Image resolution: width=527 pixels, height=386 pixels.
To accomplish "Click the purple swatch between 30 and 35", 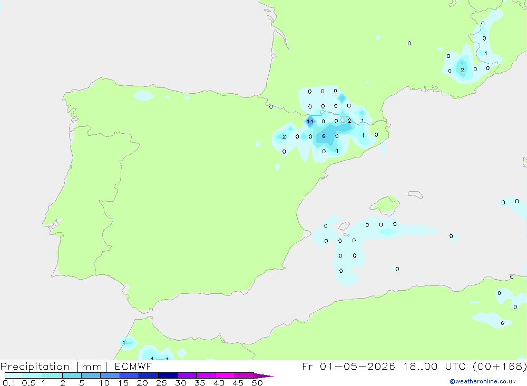I will tap(187, 375).
